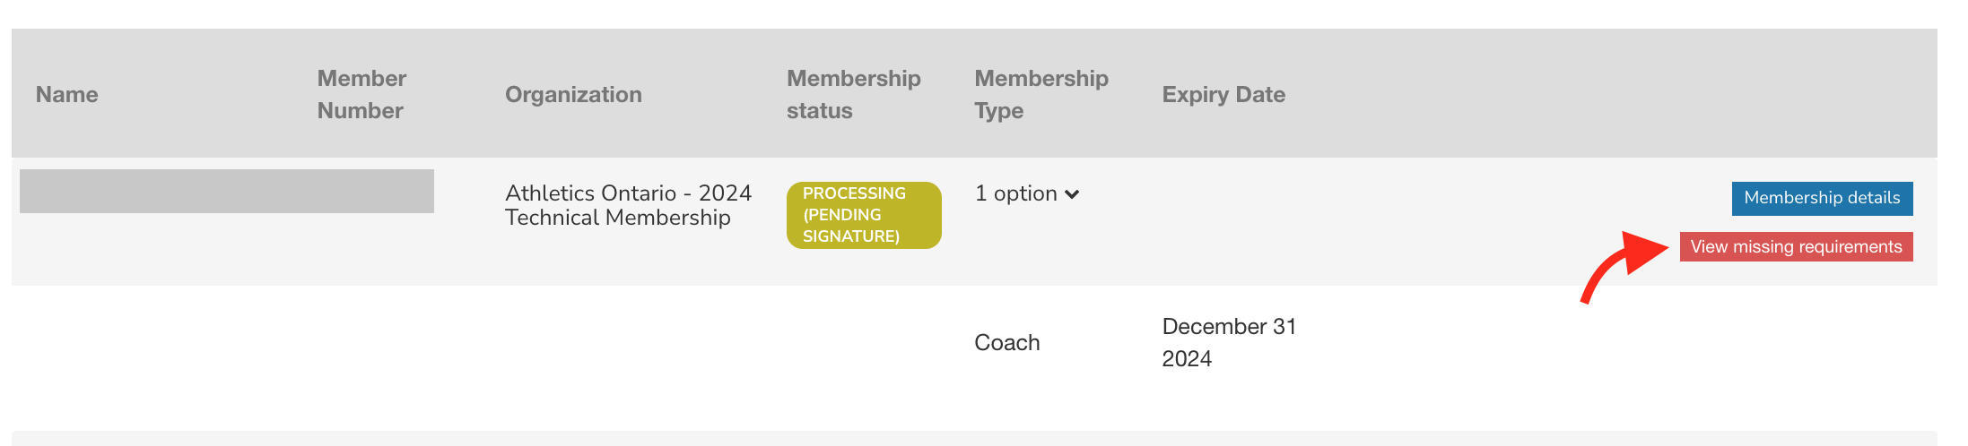Select the Coach membership type entry

1007,342
